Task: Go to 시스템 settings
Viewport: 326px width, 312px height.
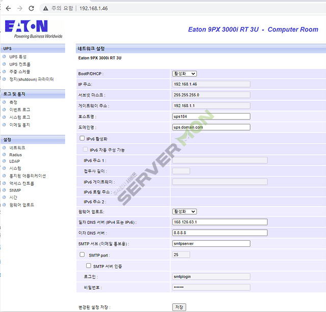Action: click(15, 168)
